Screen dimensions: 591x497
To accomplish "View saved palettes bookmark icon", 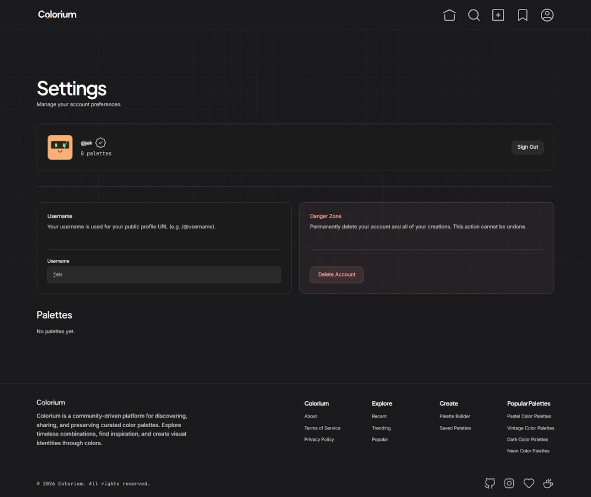I will point(523,15).
